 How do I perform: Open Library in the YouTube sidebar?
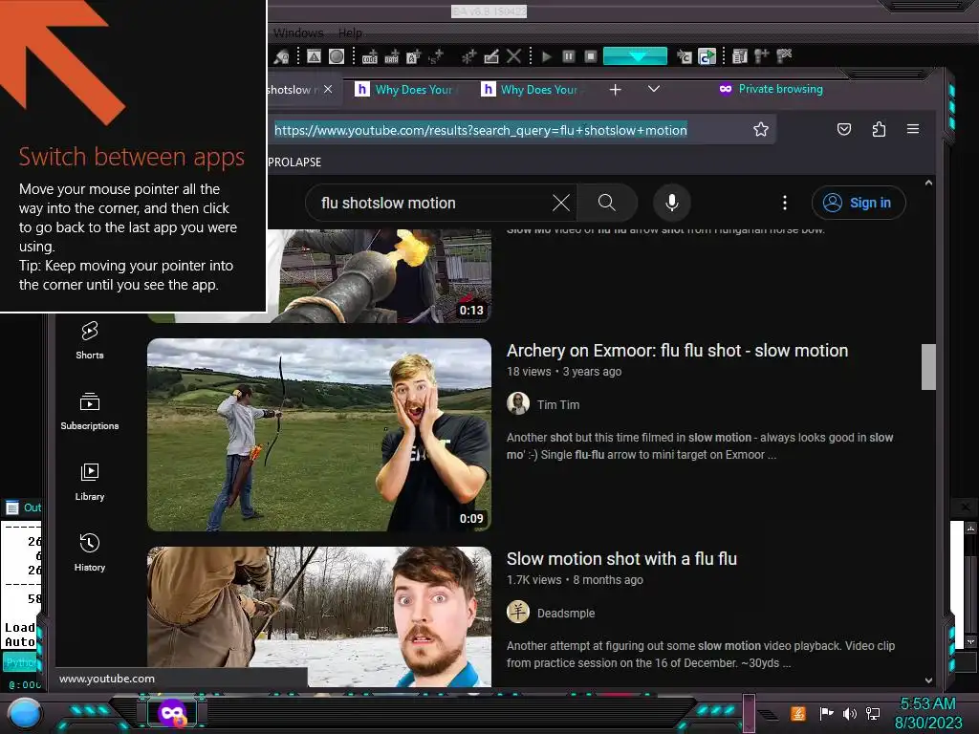click(x=90, y=482)
